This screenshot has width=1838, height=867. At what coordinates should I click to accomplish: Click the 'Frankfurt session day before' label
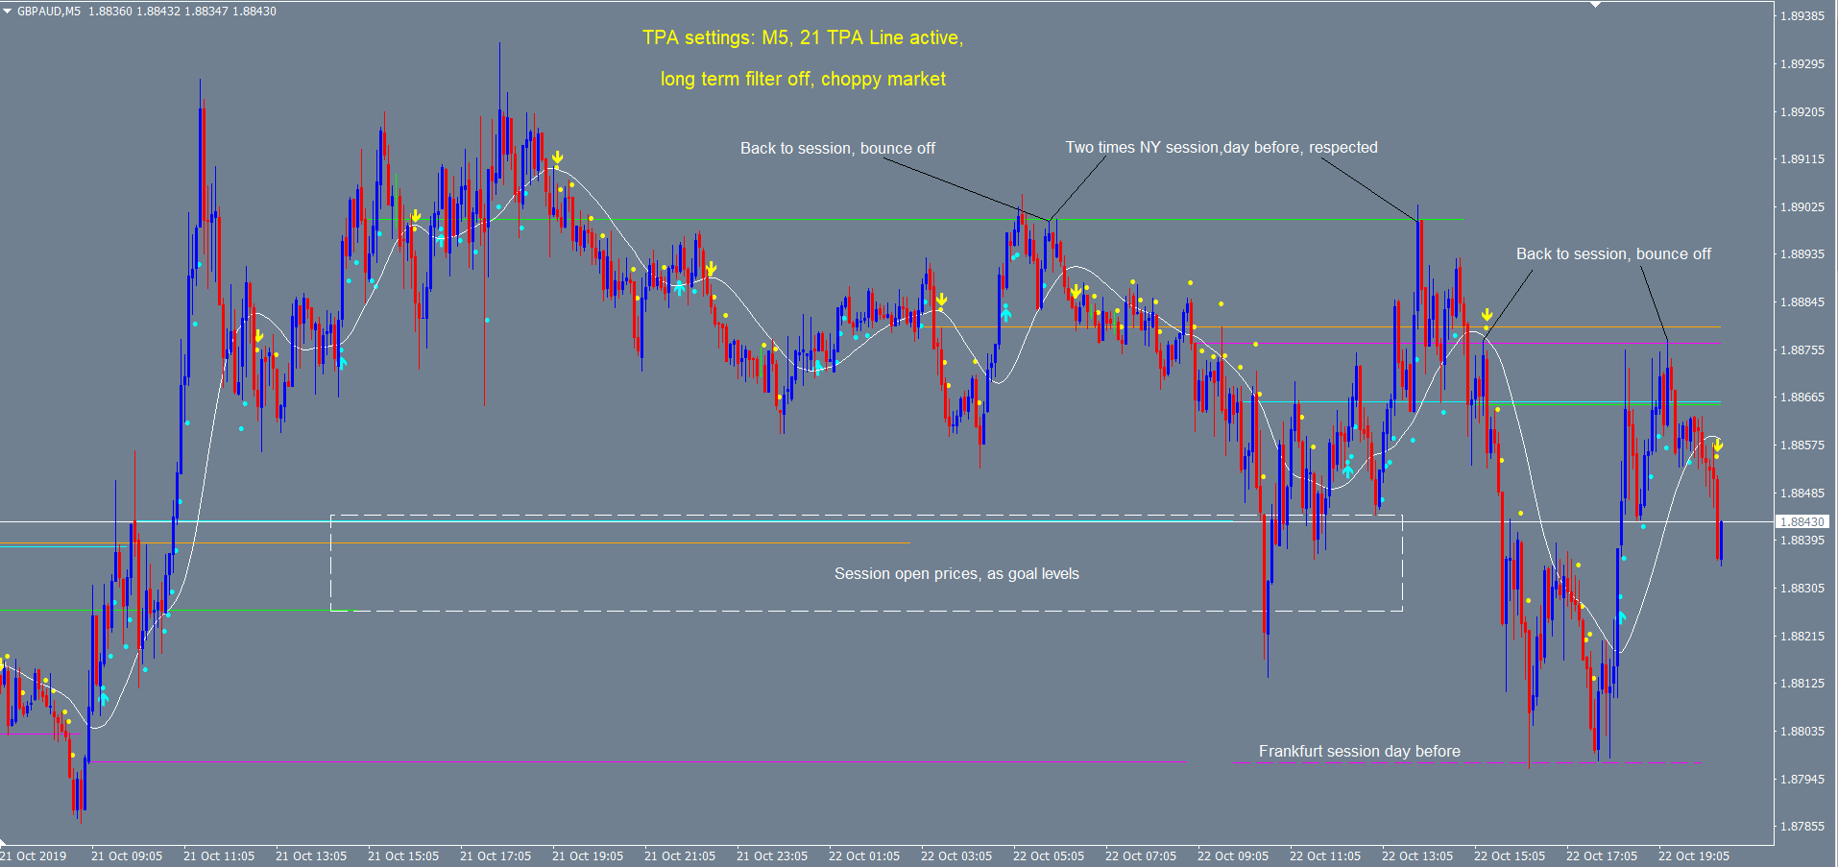pos(1359,751)
